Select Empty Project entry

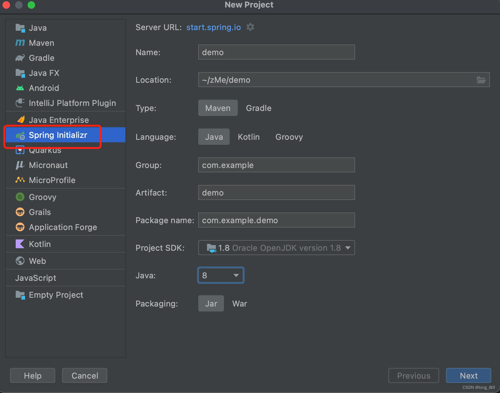(66, 295)
